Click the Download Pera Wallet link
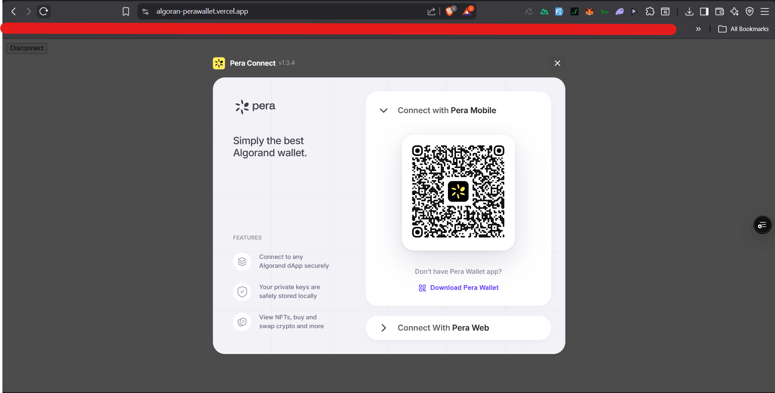 click(458, 288)
